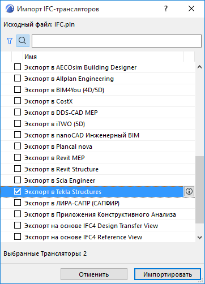Click the filter funnel icon
Image resolution: width=205 pixels, height=284 pixels.
10,41
